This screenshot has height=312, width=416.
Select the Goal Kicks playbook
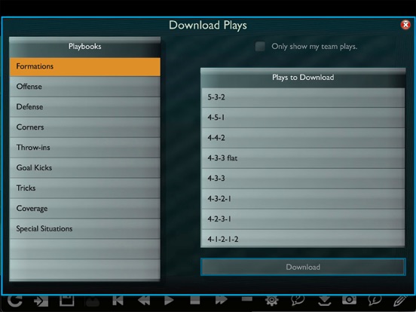pos(85,167)
